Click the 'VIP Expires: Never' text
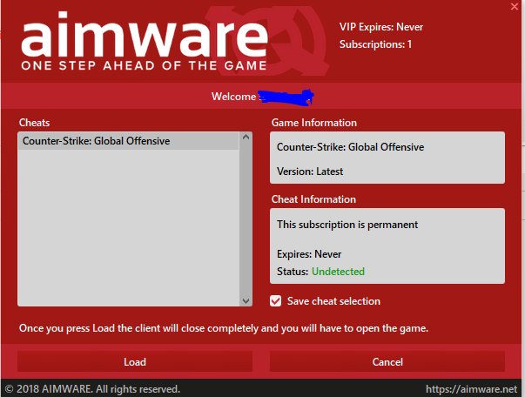525x397 pixels. 381,27
